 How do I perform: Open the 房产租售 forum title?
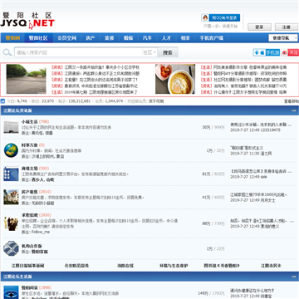click(30, 192)
